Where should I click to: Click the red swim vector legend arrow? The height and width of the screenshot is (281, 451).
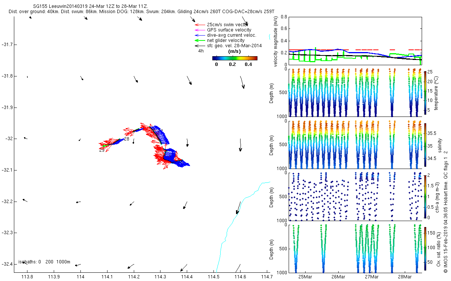198,25
